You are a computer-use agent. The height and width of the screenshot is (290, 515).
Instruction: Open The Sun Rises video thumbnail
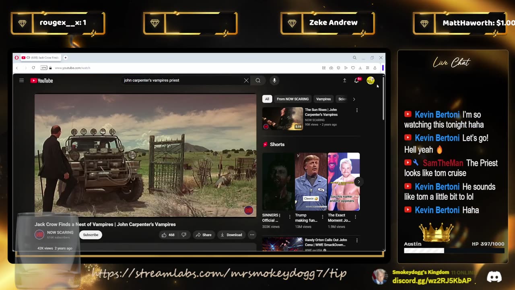(282, 118)
